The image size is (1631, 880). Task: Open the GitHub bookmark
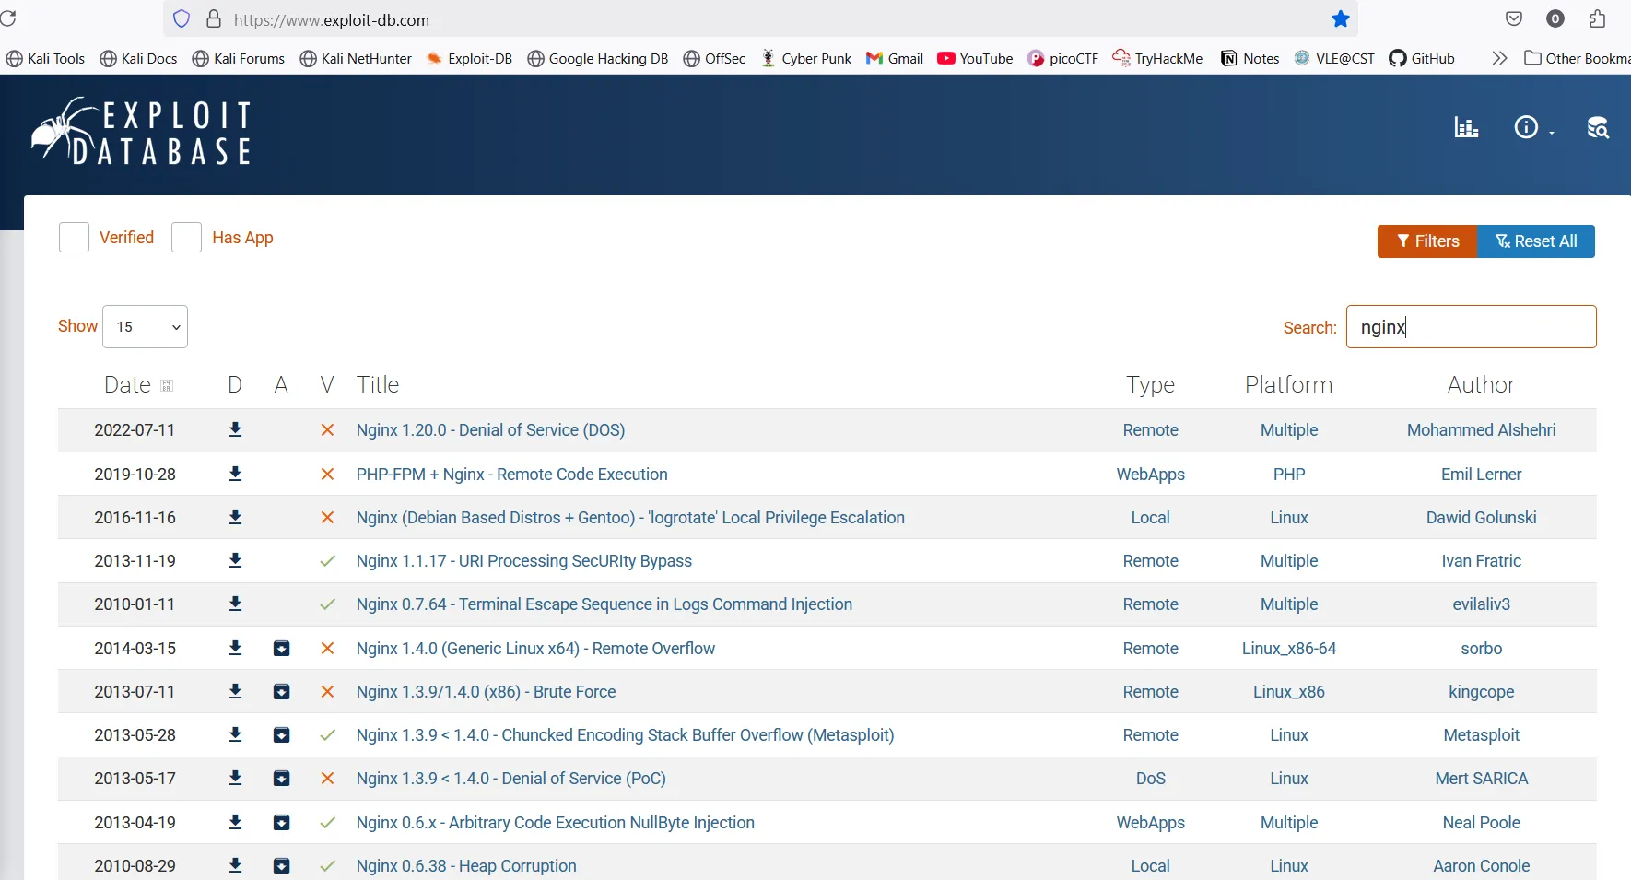pyautogui.click(x=1422, y=58)
